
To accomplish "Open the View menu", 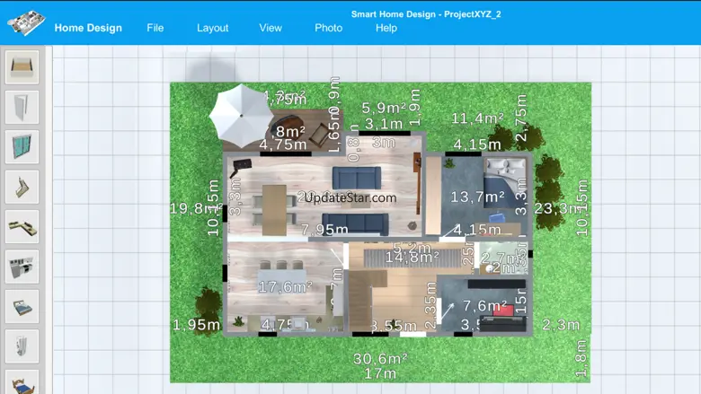I will pos(271,28).
